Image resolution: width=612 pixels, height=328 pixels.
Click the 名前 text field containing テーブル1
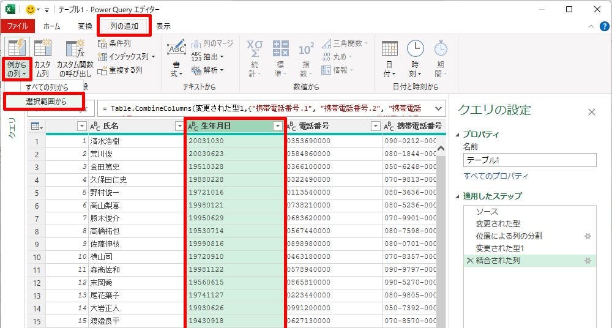pyautogui.click(x=529, y=160)
